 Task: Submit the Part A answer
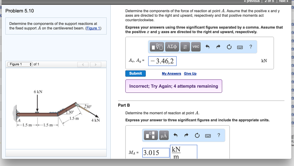[135, 73]
